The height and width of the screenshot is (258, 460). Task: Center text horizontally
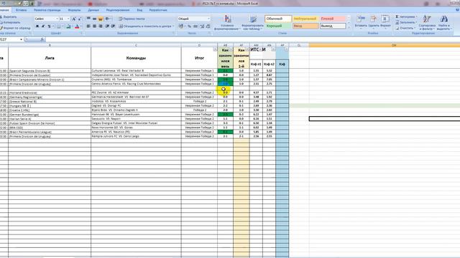94,27
